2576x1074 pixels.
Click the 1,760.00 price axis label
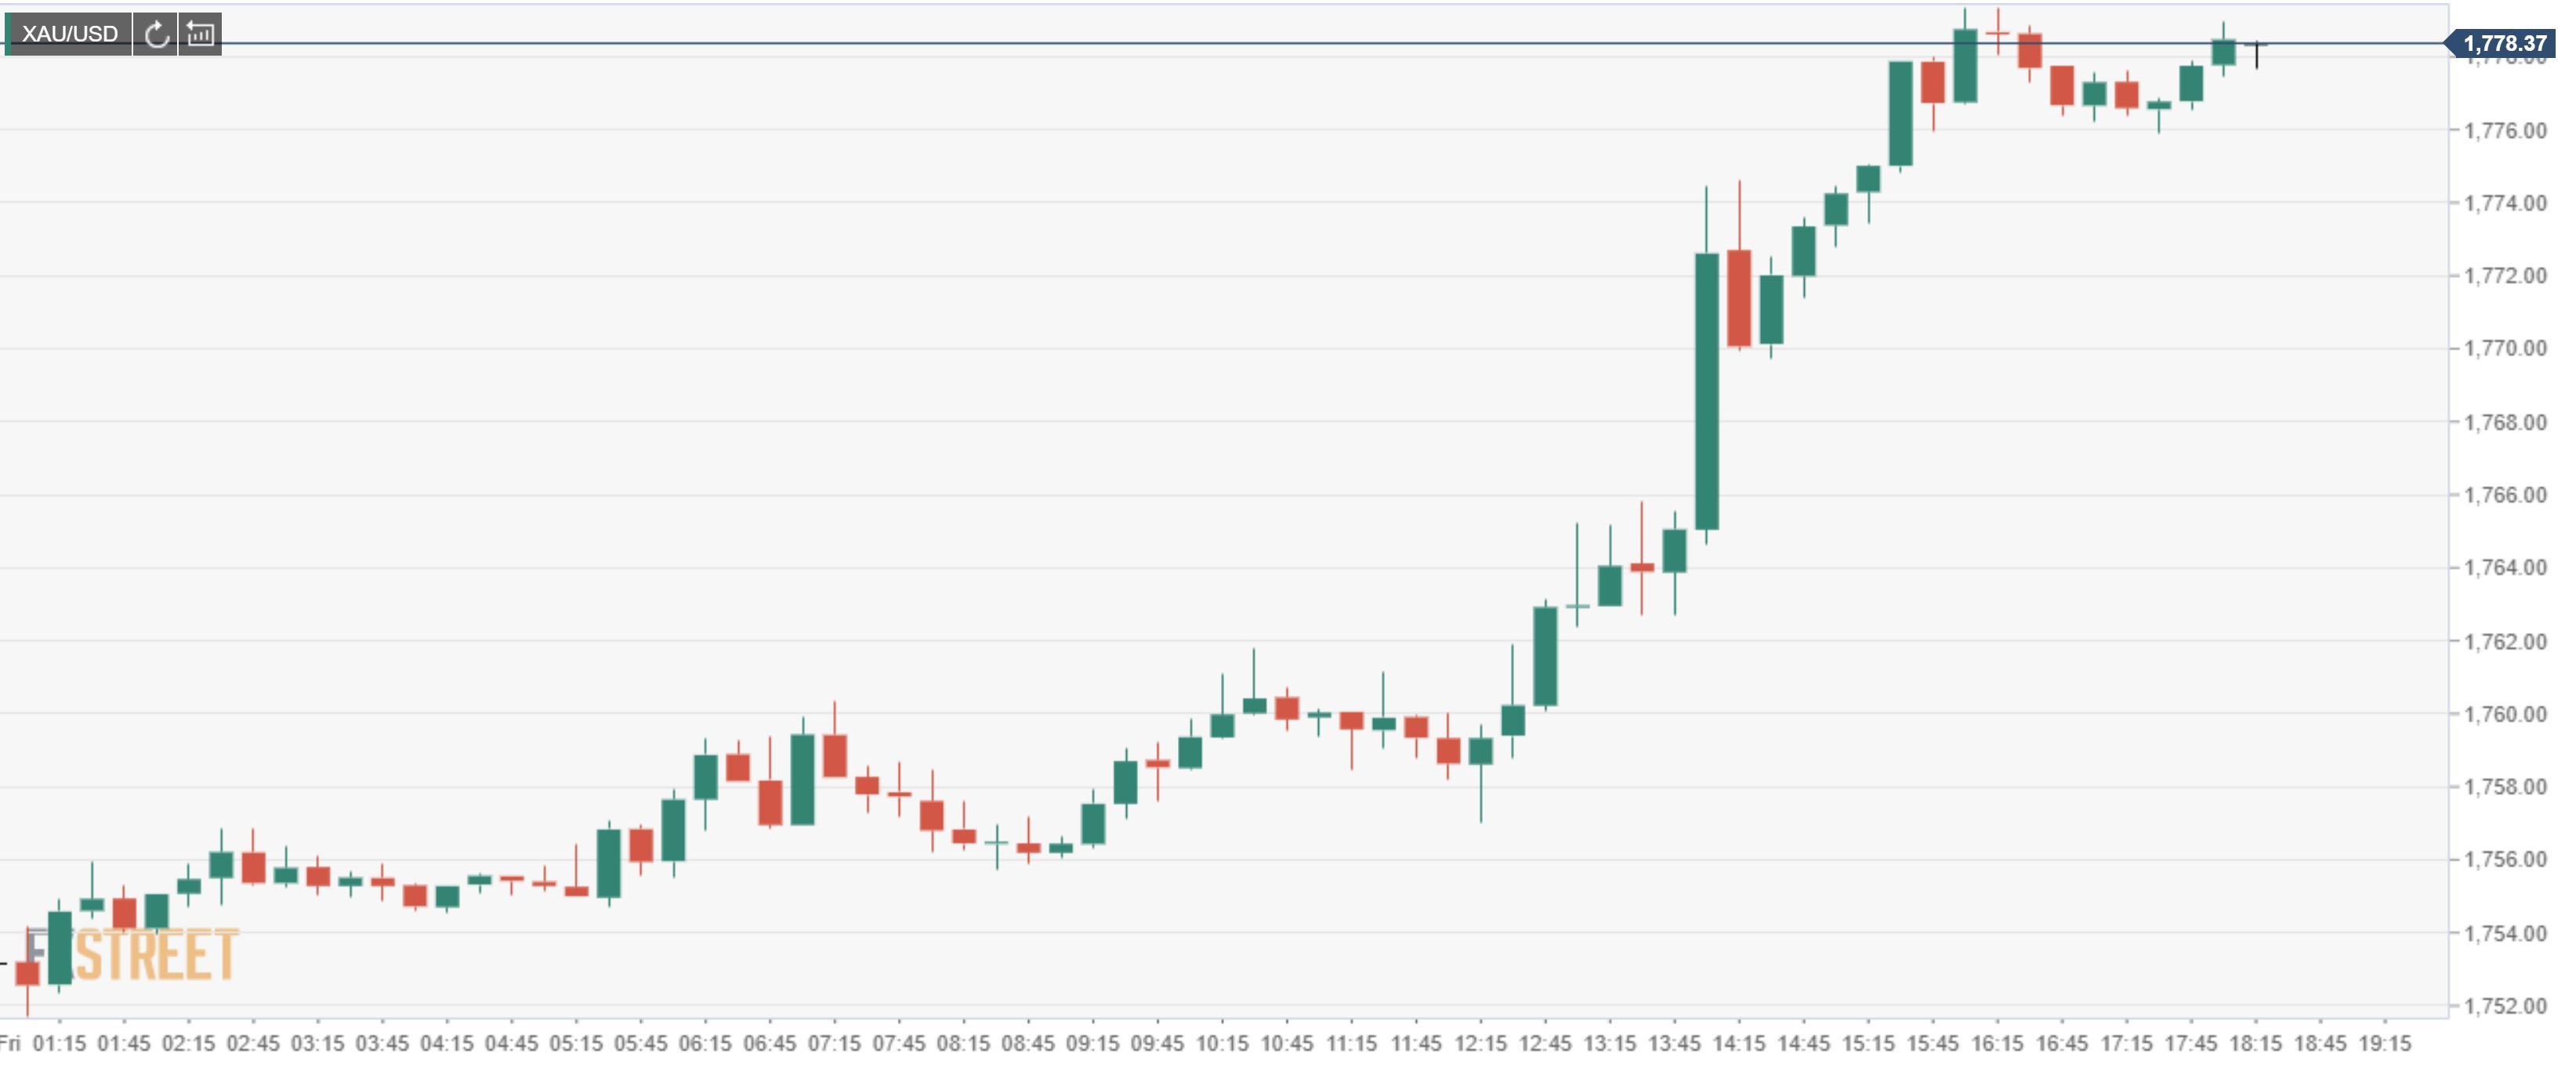coord(2505,714)
